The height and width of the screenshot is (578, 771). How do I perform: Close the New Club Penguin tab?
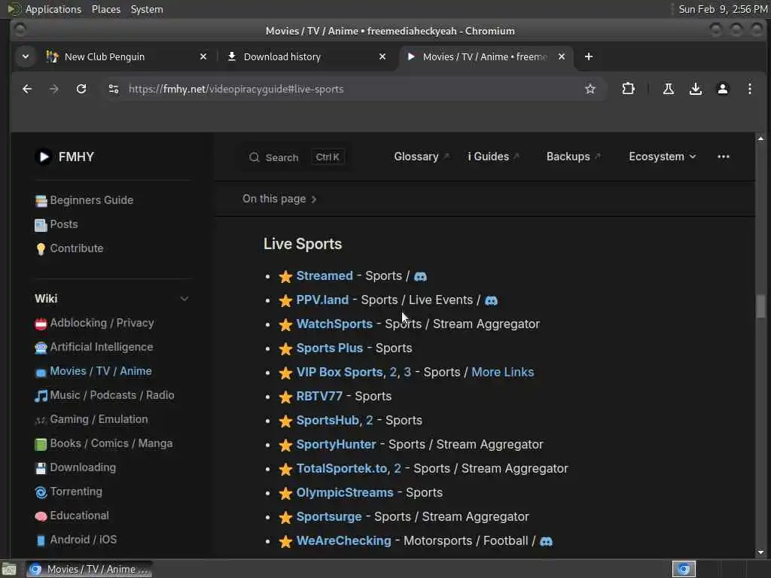203,56
